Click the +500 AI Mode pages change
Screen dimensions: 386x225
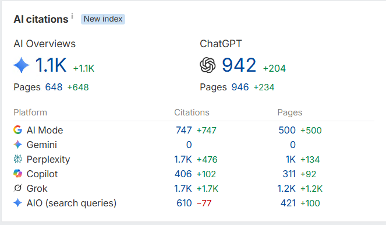311,131
